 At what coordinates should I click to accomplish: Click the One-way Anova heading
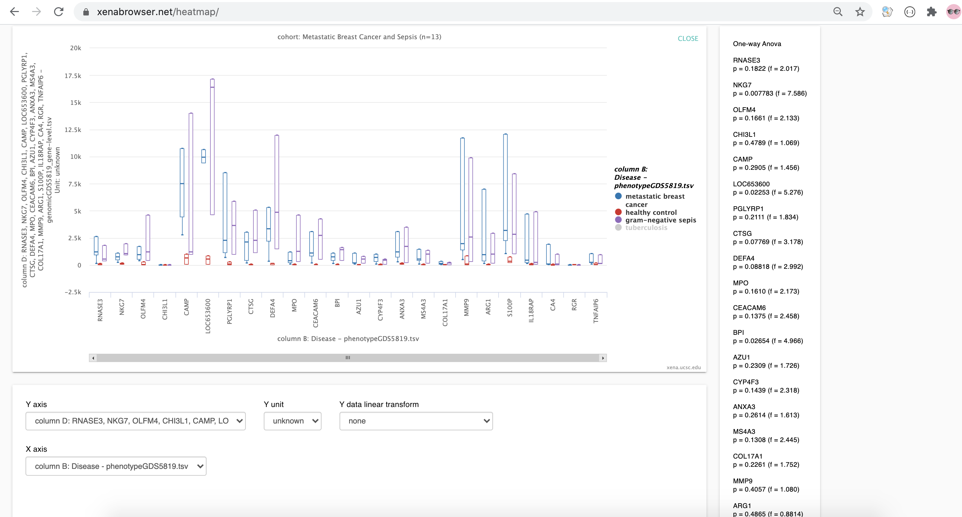point(756,44)
